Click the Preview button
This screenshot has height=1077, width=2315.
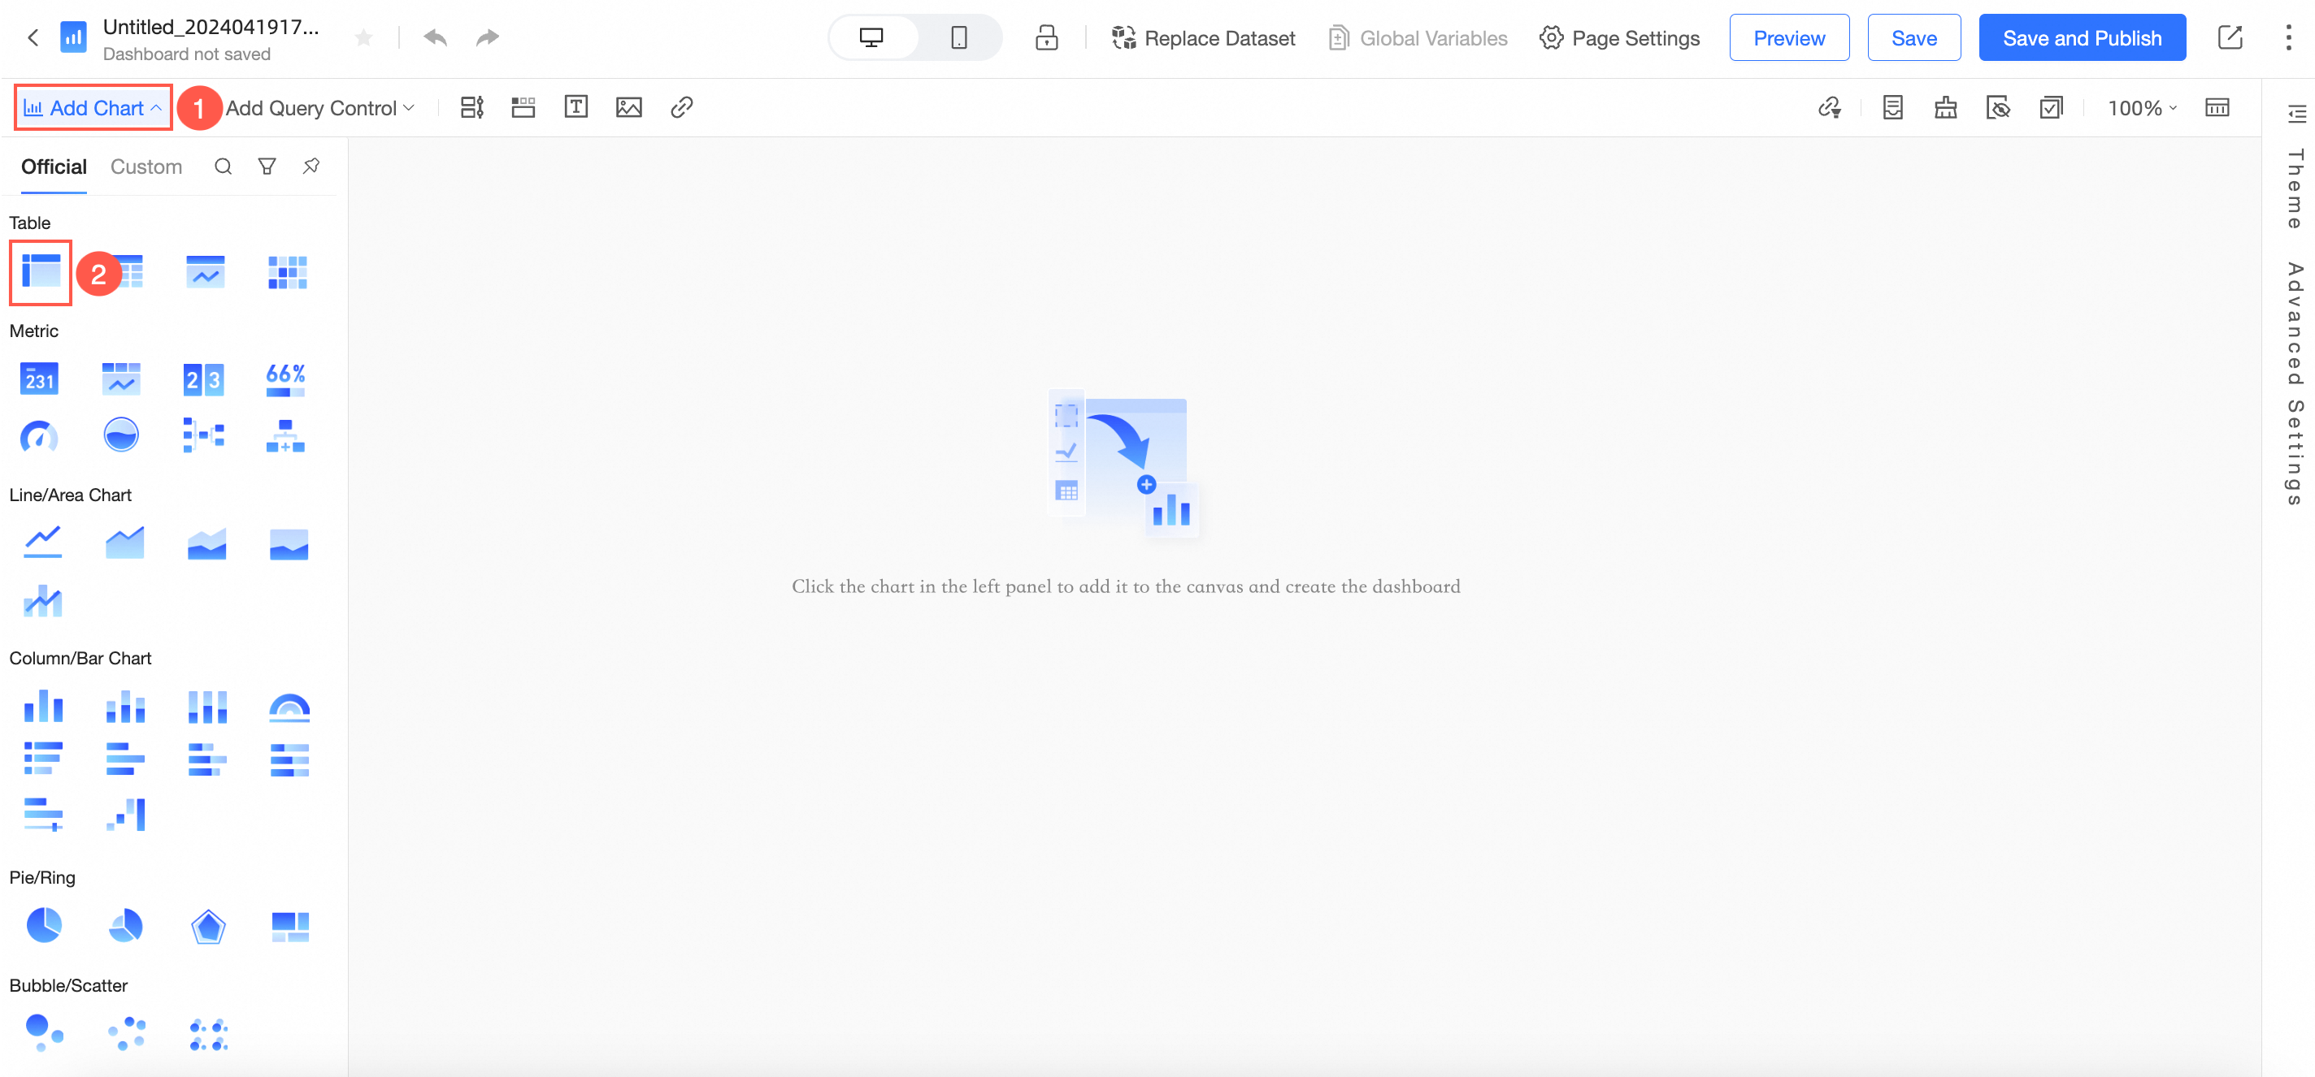pos(1788,37)
